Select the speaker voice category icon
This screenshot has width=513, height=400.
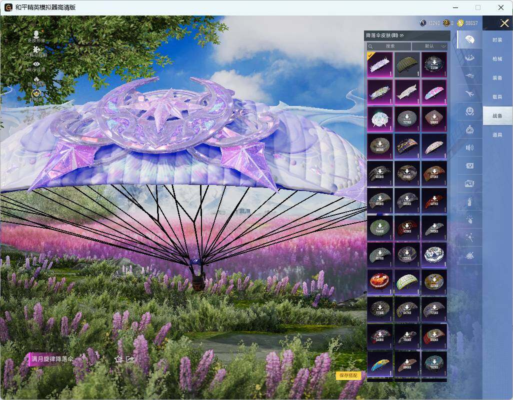point(470,148)
